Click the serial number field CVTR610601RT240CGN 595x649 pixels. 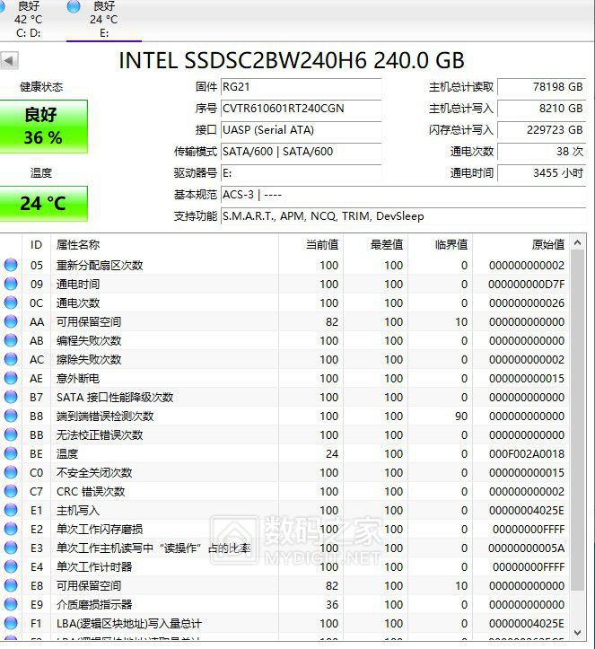click(x=301, y=109)
